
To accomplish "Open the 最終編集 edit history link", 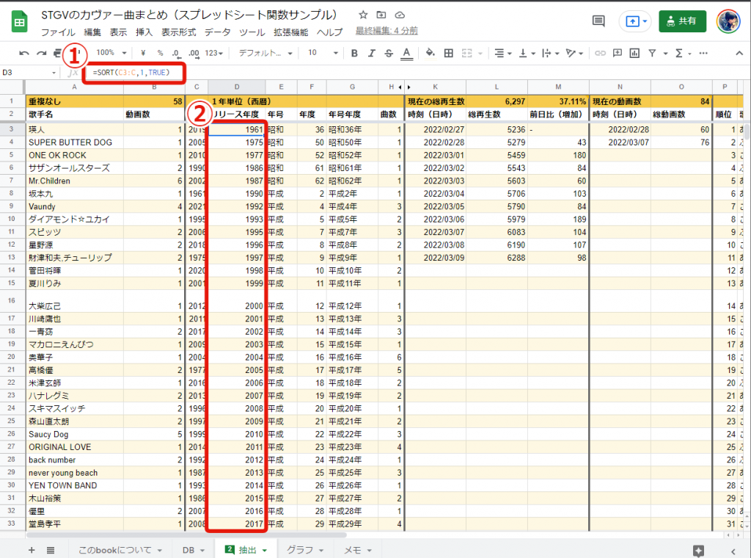I will [387, 31].
